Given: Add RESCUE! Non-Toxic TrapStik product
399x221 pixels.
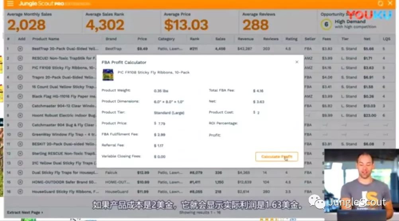Looking at the screenshot, I should tap(20, 58).
